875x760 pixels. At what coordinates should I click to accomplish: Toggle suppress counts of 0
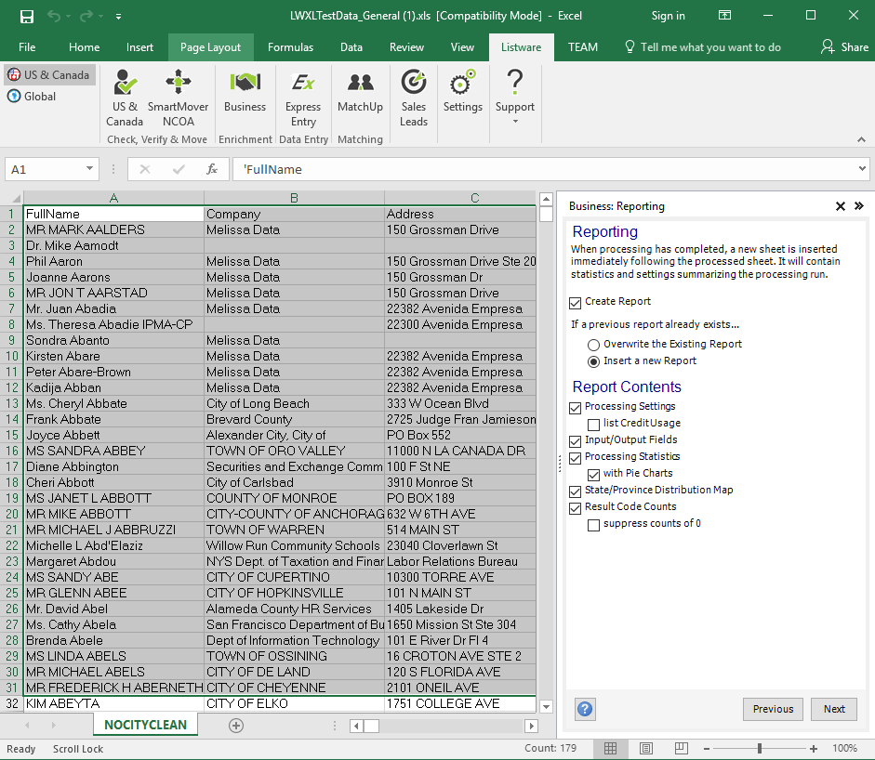(x=594, y=524)
